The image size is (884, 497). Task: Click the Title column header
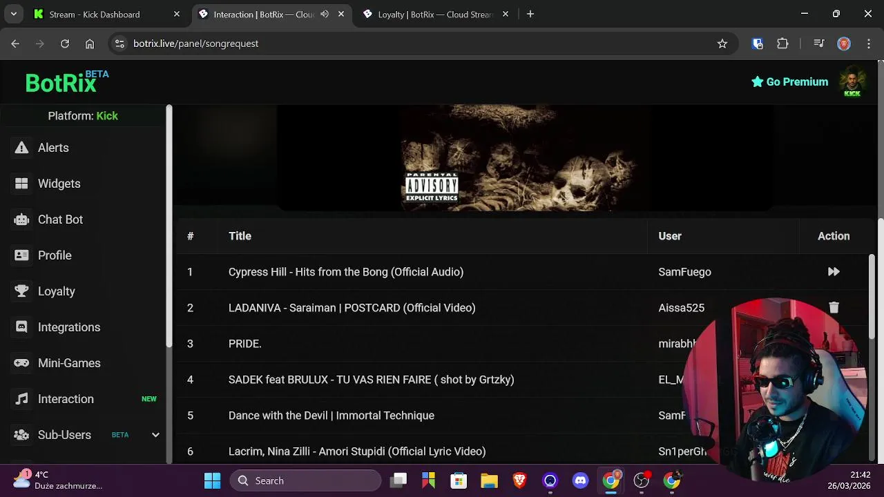(240, 236)
